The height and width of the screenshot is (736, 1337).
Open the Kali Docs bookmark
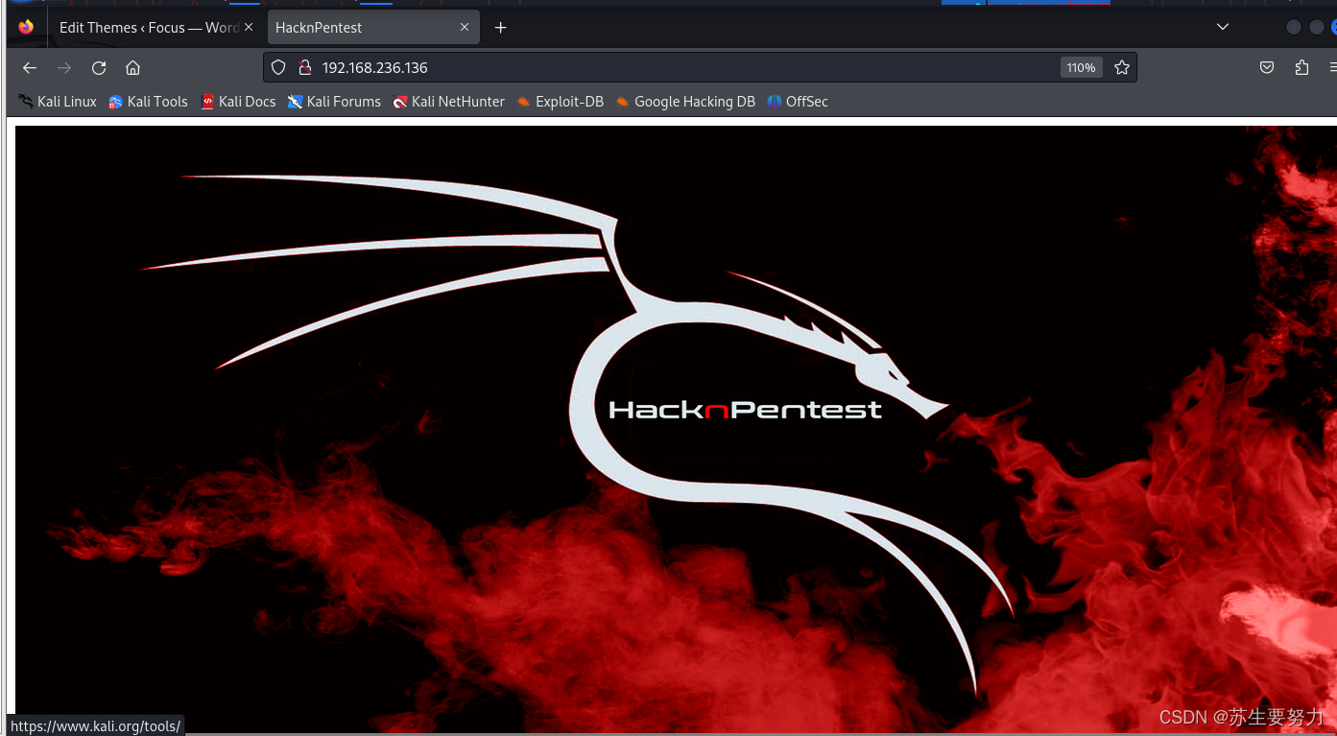(238, 101)
